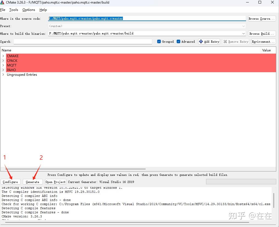Viewport: 279px width, 227px height.
Task: Uncheck the Advanced checkbox
Action: (x=179, y=42)
